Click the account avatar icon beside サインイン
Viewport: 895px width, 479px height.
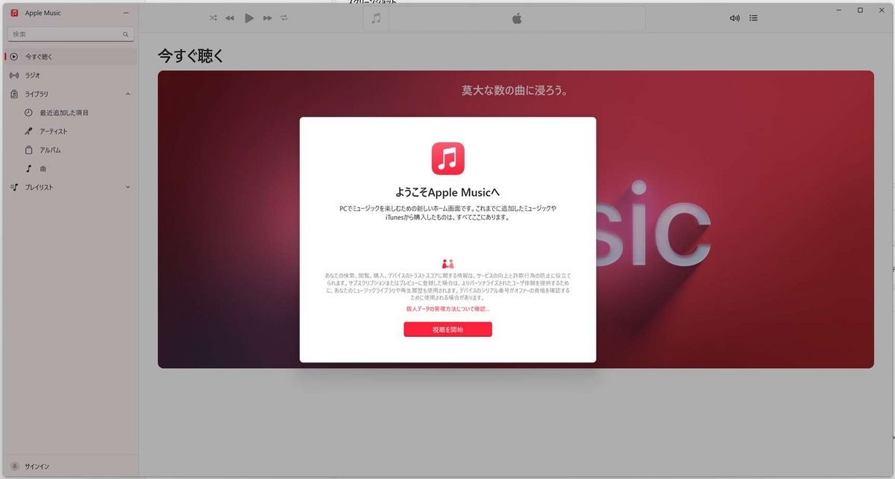click(14, 466)
